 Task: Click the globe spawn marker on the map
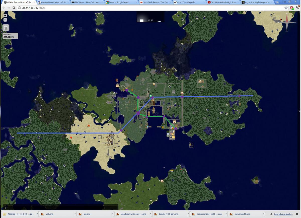pyautogui.click(x=151, y=96)
